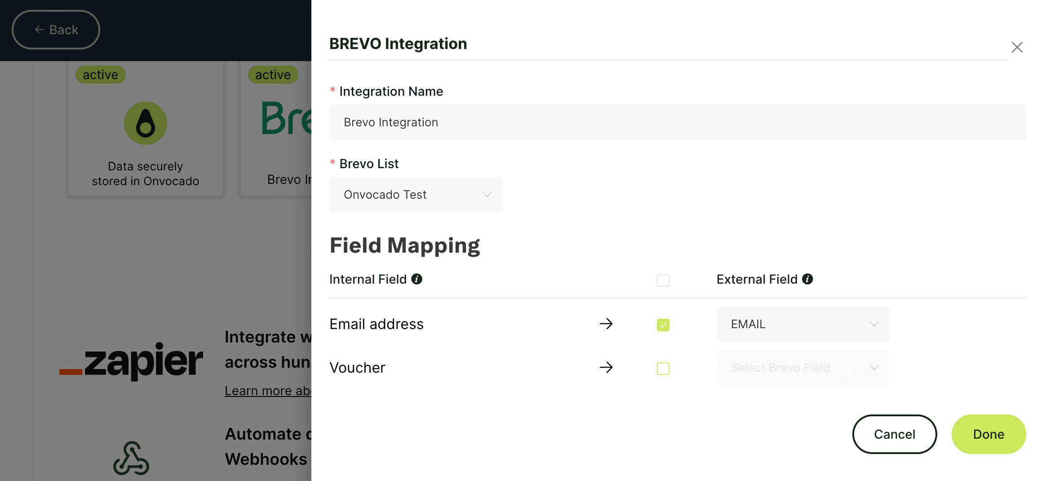This screenshot has width=1037, height=481.
Task: Click the Email address mapping arrow
Action: pos(606,324)
